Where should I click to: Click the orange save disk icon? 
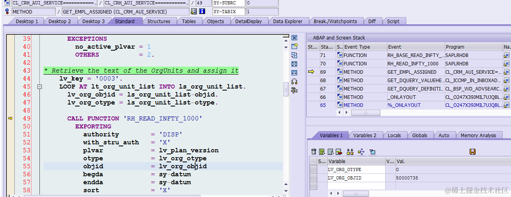pyautogui.click(x=472, y=152)
